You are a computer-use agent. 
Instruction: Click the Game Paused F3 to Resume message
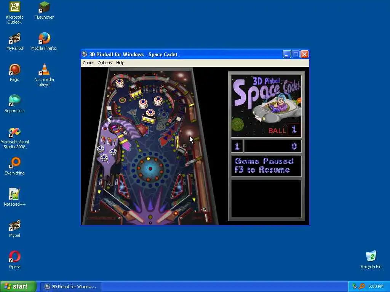(x=264, y=166)
